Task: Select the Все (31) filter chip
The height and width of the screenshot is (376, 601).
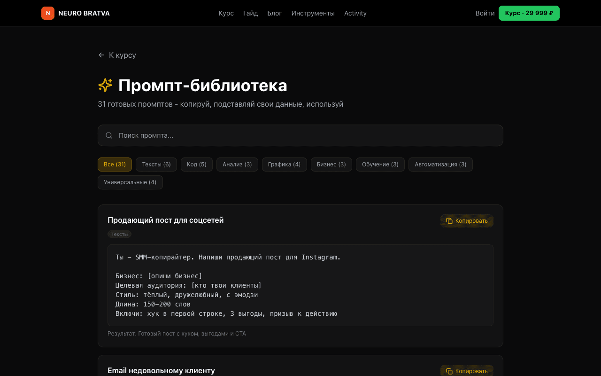Action: pos(115,164)
